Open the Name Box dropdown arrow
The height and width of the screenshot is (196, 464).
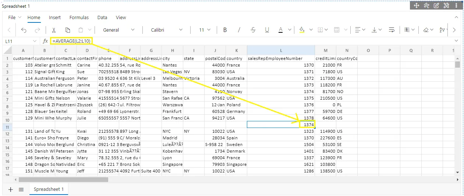(35, 41)
